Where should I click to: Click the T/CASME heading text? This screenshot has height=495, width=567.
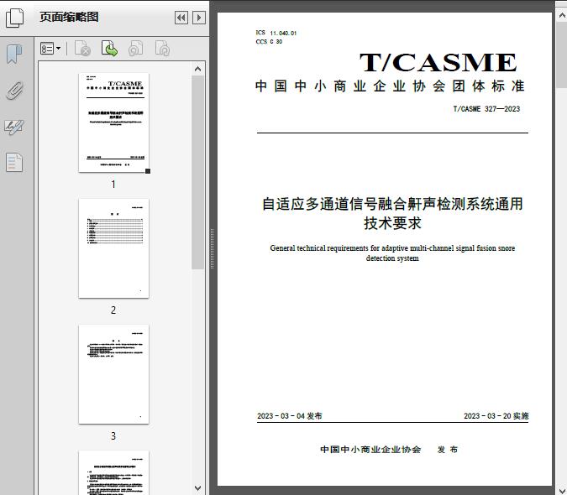438,62
